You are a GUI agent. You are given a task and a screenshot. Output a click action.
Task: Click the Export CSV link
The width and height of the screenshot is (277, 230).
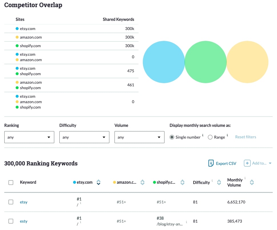point(226,163)
